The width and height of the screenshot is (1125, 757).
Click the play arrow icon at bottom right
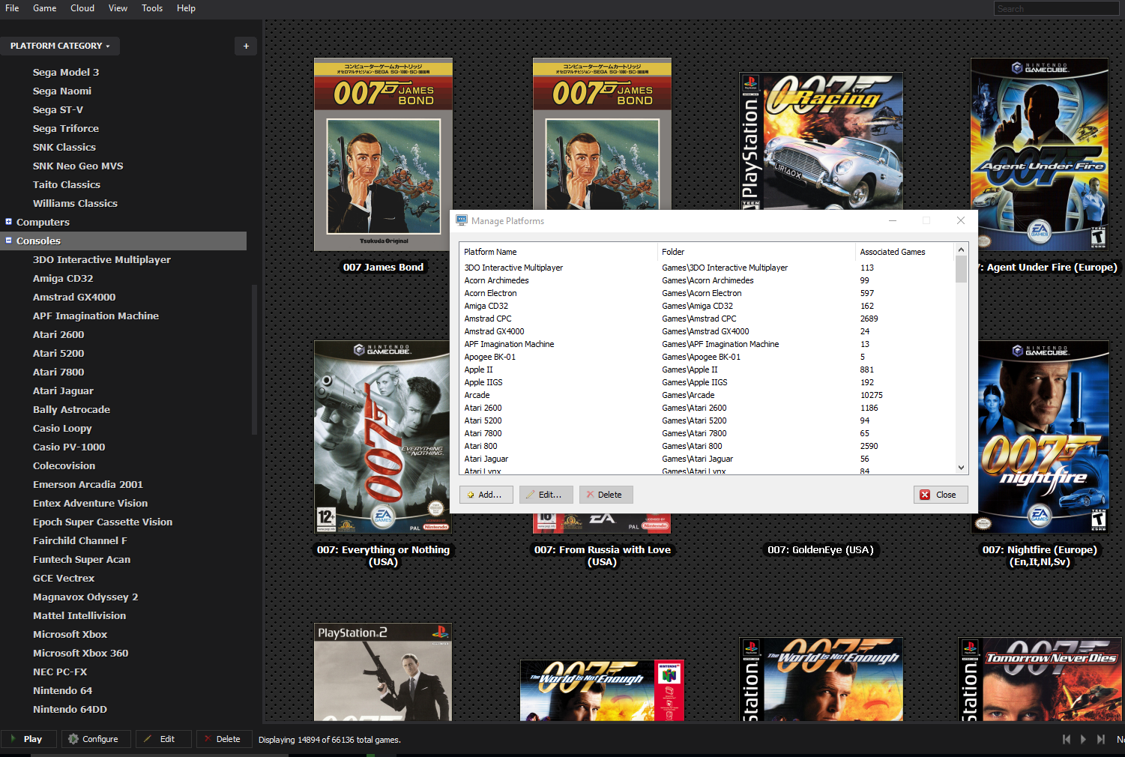[x=1083, y=739]
